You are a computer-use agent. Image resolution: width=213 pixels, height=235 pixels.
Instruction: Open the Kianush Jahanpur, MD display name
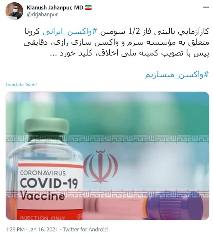pyautogui.click(x=55, y=8)
